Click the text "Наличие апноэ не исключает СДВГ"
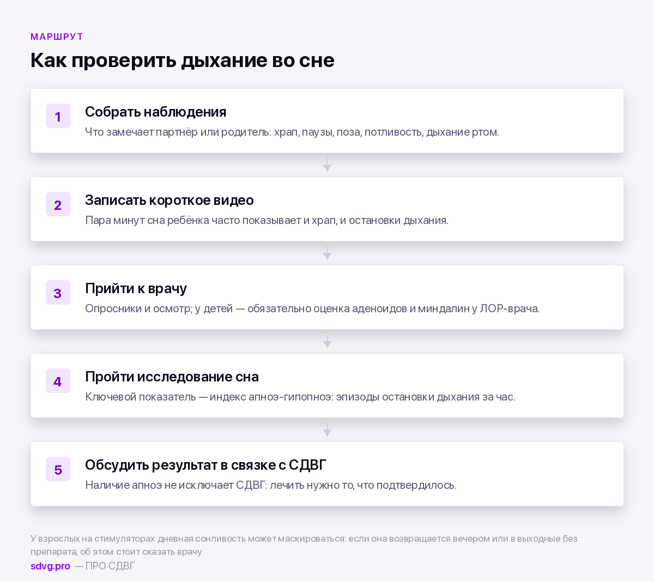The width and height of the screenshot is (654, 582). 176,485
